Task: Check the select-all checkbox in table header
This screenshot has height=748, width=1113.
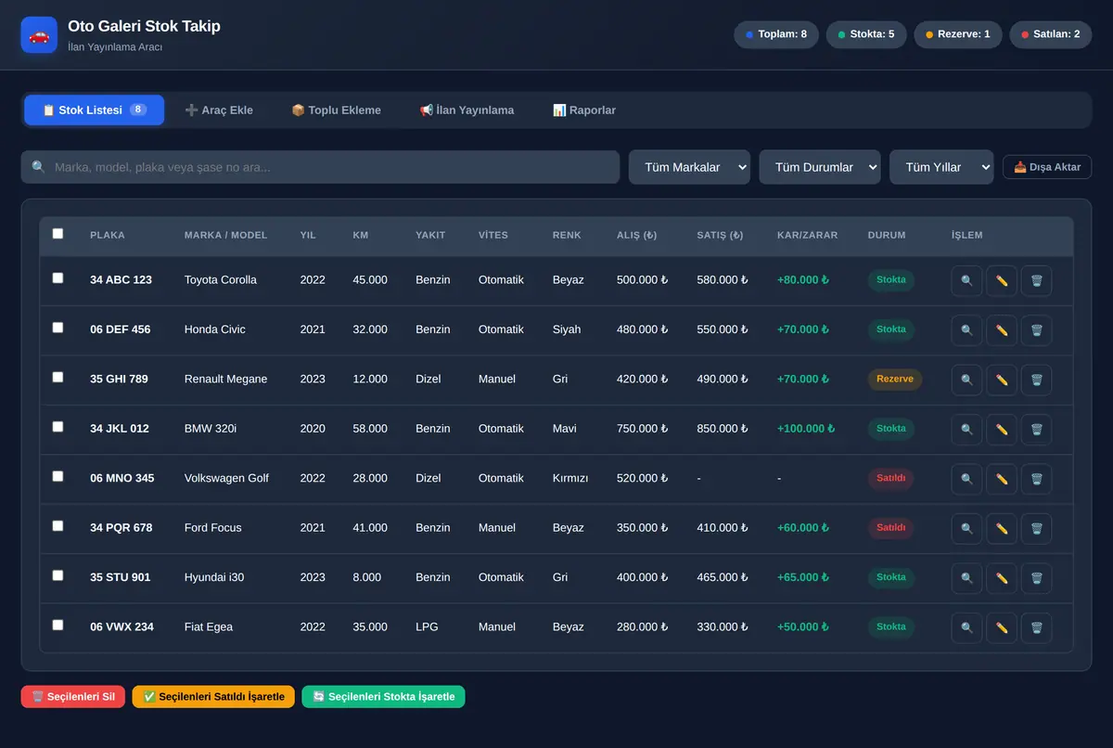Action: (58, 234)
